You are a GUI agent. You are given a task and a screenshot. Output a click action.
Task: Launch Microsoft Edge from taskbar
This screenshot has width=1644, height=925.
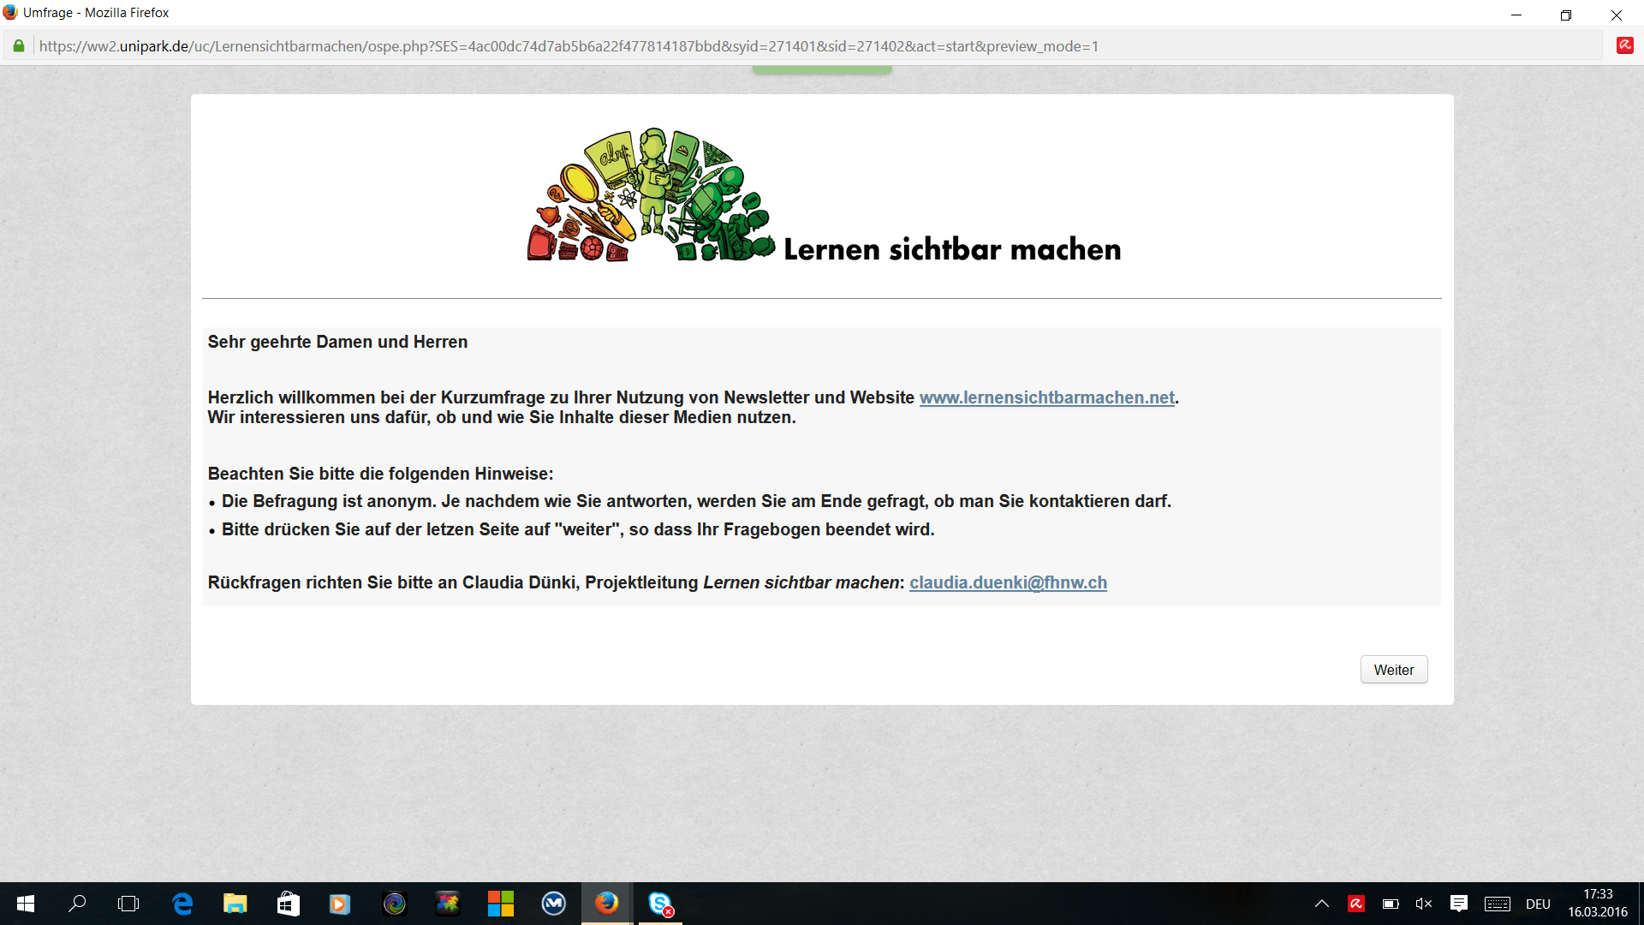182,904
